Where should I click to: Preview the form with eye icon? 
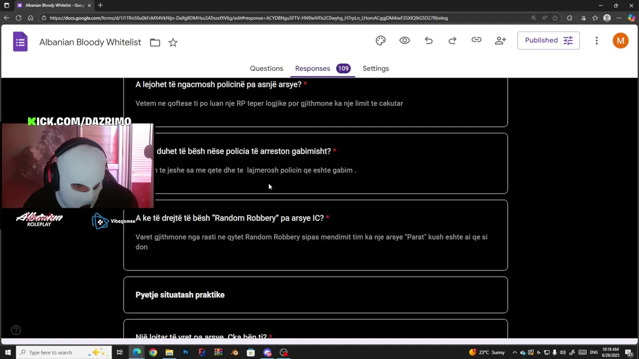click(x=404, y=40)
